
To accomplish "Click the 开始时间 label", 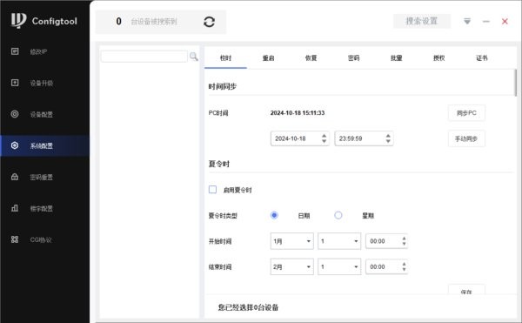I will click(x=220, y=241).
